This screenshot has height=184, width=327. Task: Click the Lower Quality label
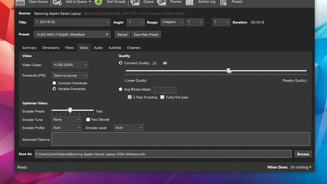coord(136,81)
